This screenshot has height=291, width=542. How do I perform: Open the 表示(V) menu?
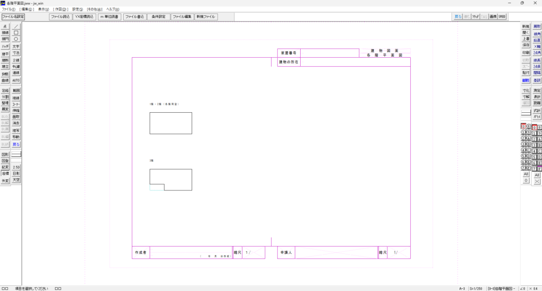43,10
